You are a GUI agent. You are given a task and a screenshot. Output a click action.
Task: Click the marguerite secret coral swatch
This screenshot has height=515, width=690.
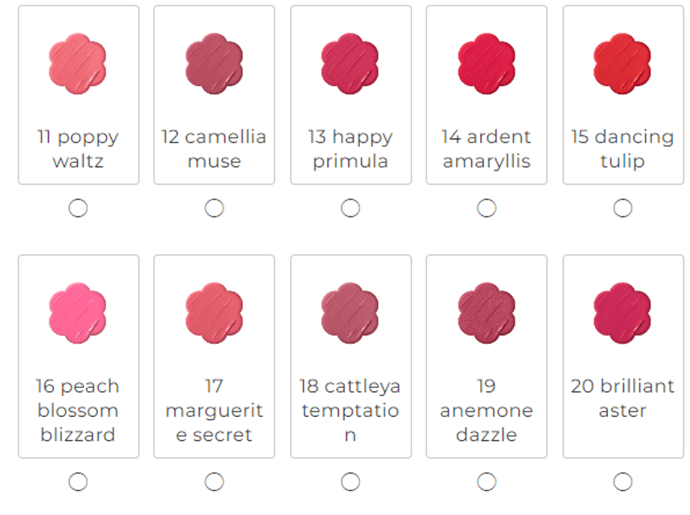(x=214, y=313)
